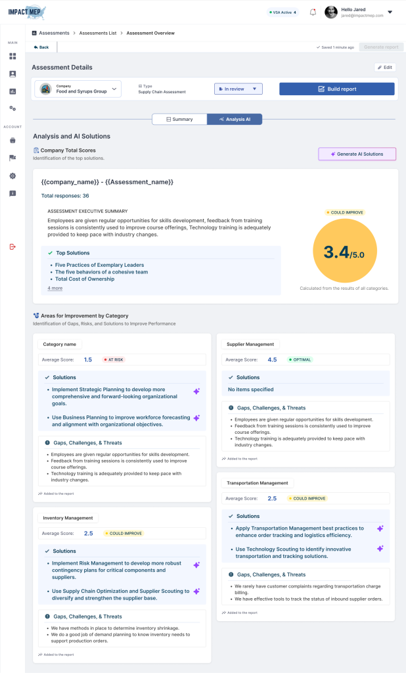406x673 pixels.
Task: Click Generate AI Solutions button
Action: (x=357, y=154)
